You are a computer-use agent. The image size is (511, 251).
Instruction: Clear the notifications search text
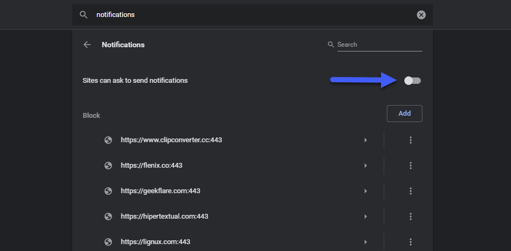421,15
